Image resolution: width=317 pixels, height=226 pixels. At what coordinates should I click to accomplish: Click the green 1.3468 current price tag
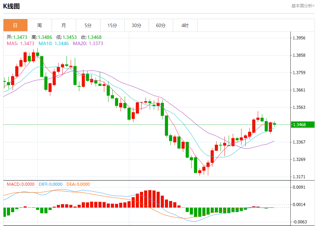303,125
